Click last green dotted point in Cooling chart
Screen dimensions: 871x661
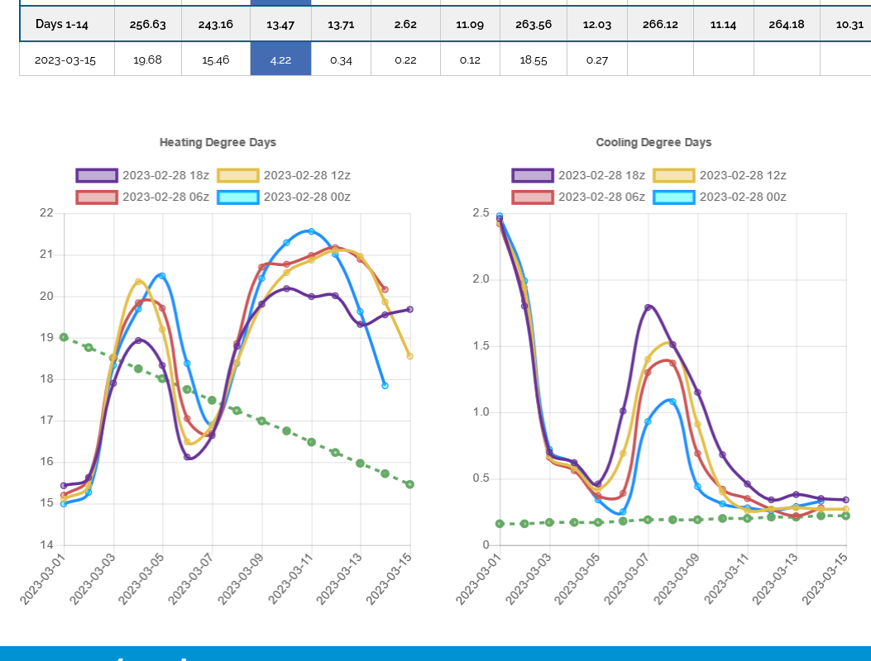(x=845, y=516)
